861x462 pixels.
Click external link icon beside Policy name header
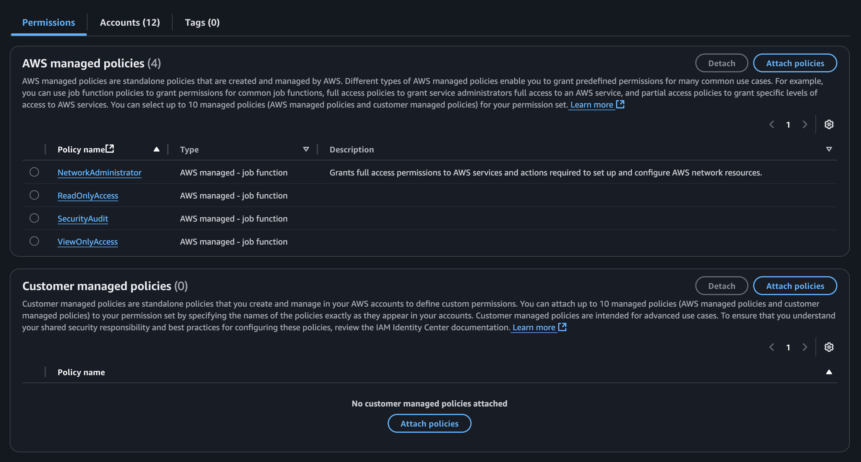pos(110,149)
